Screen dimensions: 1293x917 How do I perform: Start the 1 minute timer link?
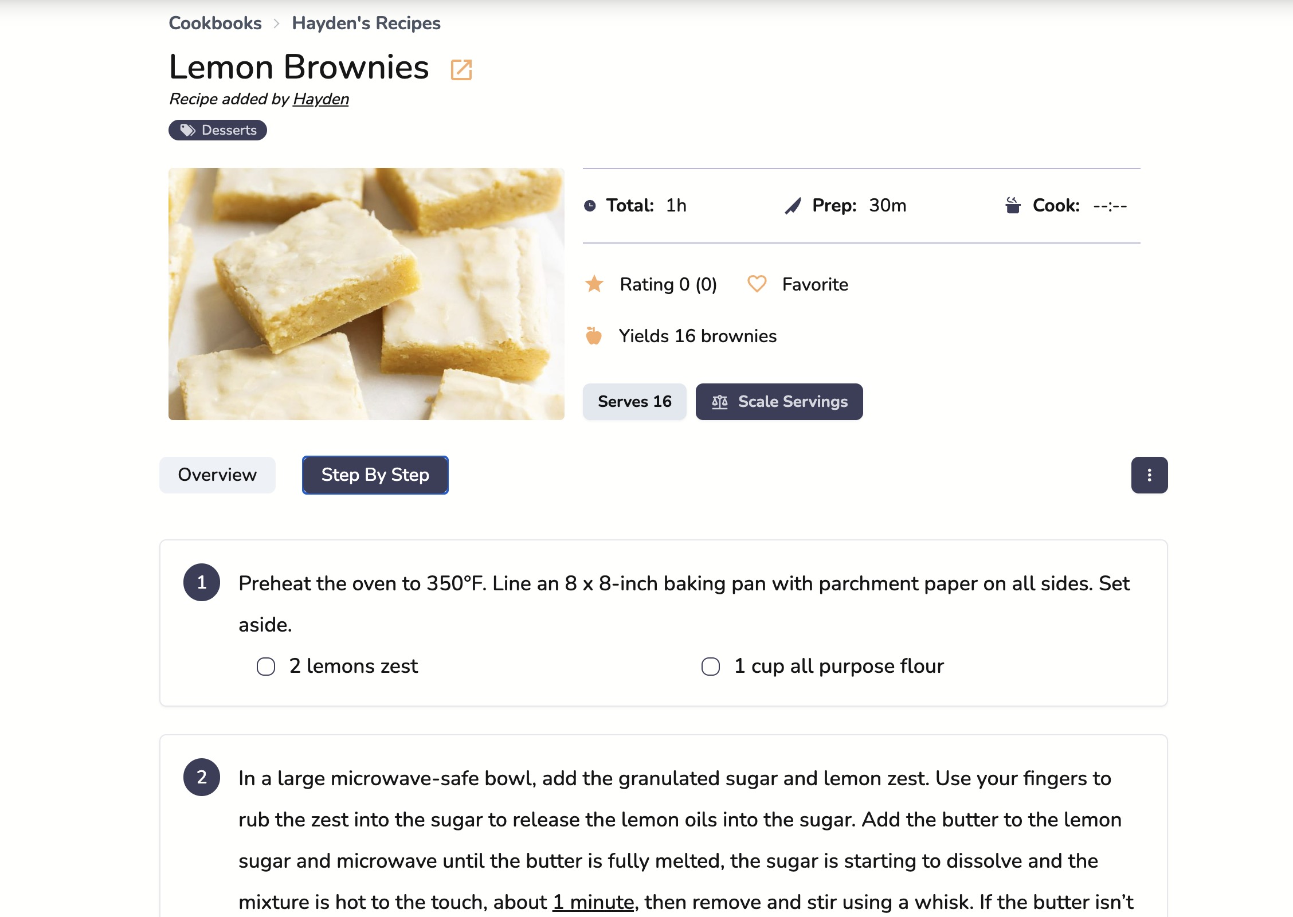593,902
